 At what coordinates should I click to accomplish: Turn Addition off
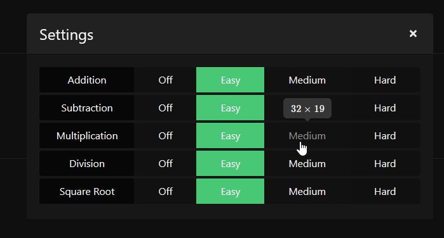coord(165,80)
